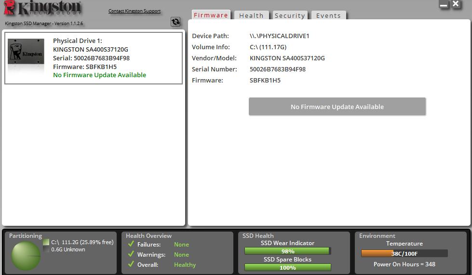Click the refresh drives icon

(175, 22)
